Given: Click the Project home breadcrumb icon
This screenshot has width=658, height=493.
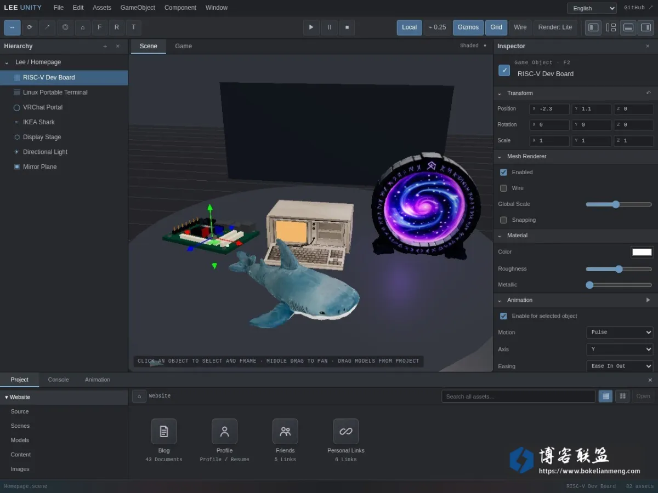Looking at the screenshot, I should pyautogui.click(x=139, y=396).
